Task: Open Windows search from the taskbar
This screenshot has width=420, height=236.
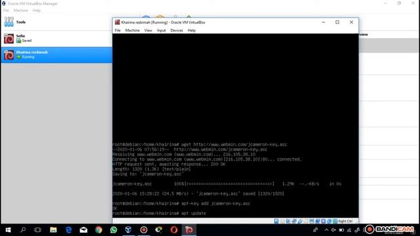Action: pyautogui.click(x=23, y=230)
